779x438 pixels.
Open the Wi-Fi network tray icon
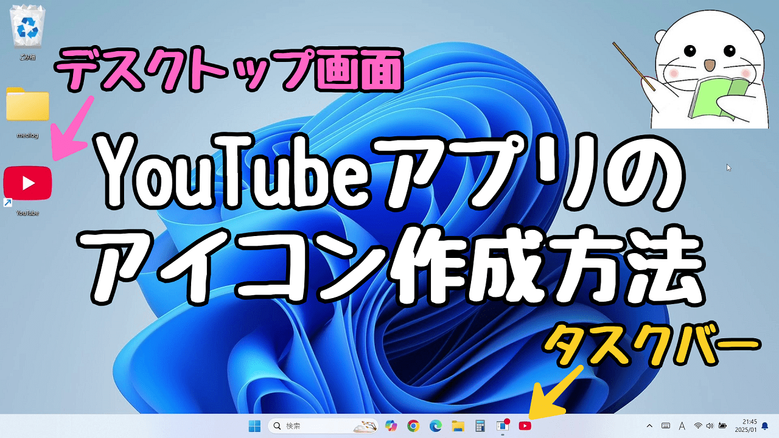click(698, 426)
